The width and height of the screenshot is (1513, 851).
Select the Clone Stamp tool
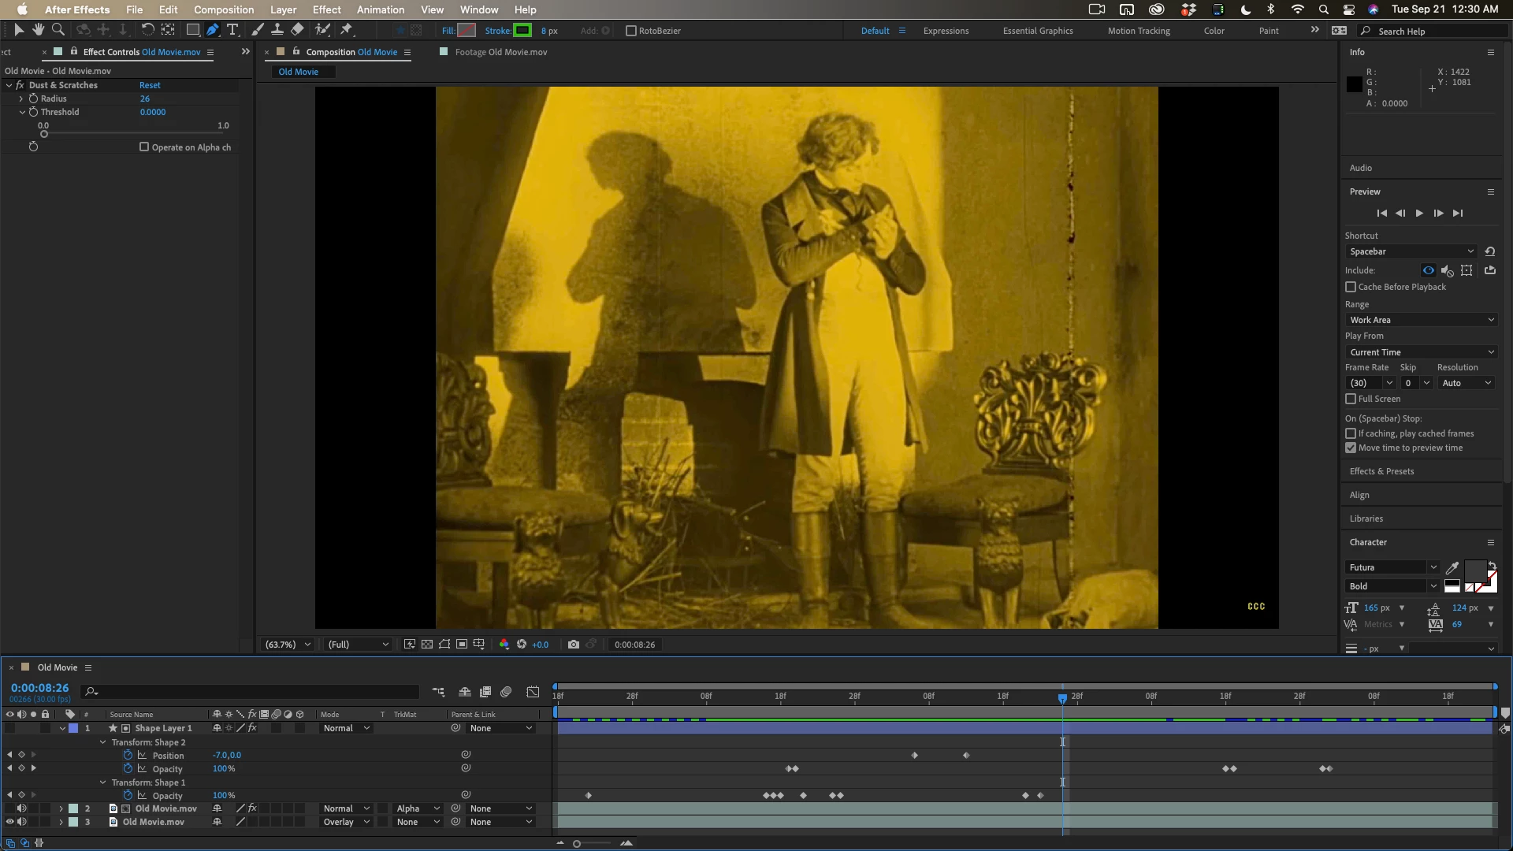(x=277, y=30)
